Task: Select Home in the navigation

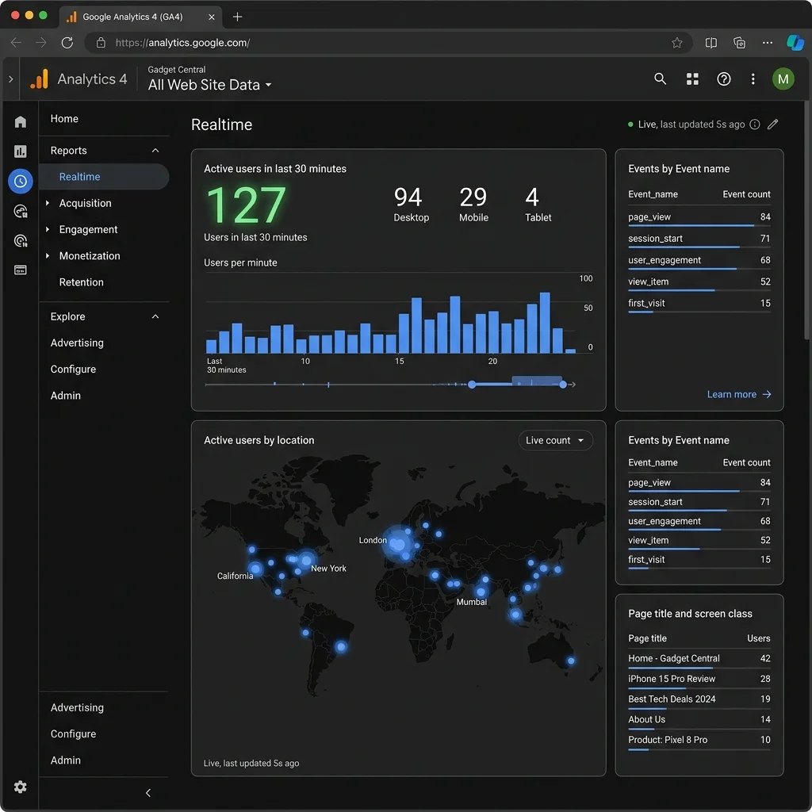Action: click(x=64, y=119)
